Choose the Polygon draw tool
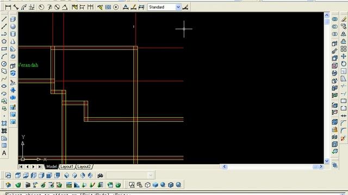 (x=4, y=41)
